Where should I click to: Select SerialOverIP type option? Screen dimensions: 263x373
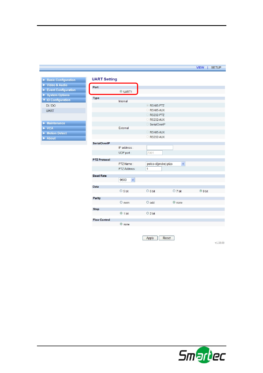(147, 124)
